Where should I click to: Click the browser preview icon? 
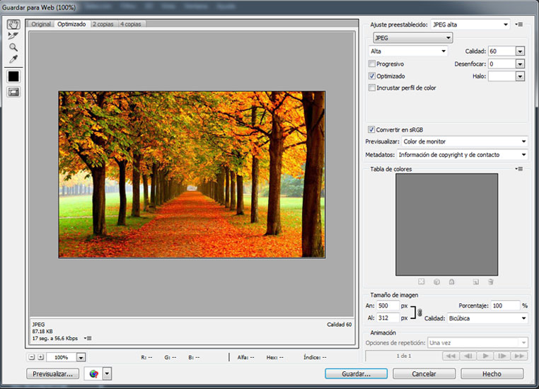click(93, 373)
